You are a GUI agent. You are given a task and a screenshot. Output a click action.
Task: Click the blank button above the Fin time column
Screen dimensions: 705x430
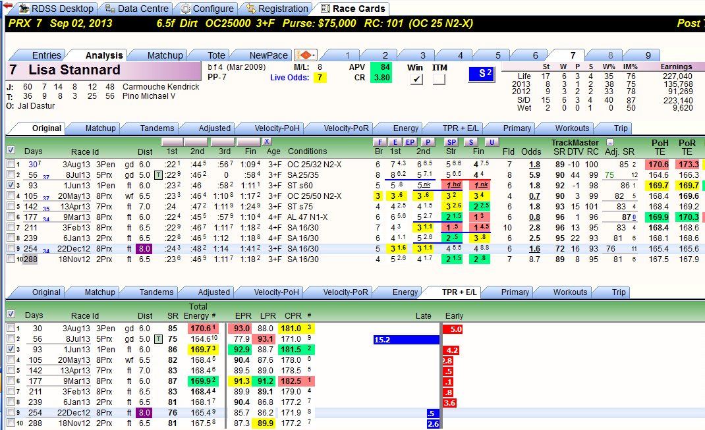click(x=249, y=142)
